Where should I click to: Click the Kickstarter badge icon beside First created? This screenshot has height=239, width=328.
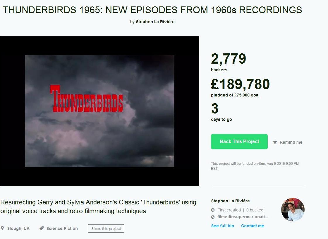tap(213, 210)
